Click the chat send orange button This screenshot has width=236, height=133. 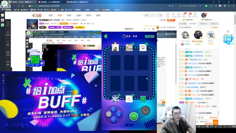[x=216, y=122]
